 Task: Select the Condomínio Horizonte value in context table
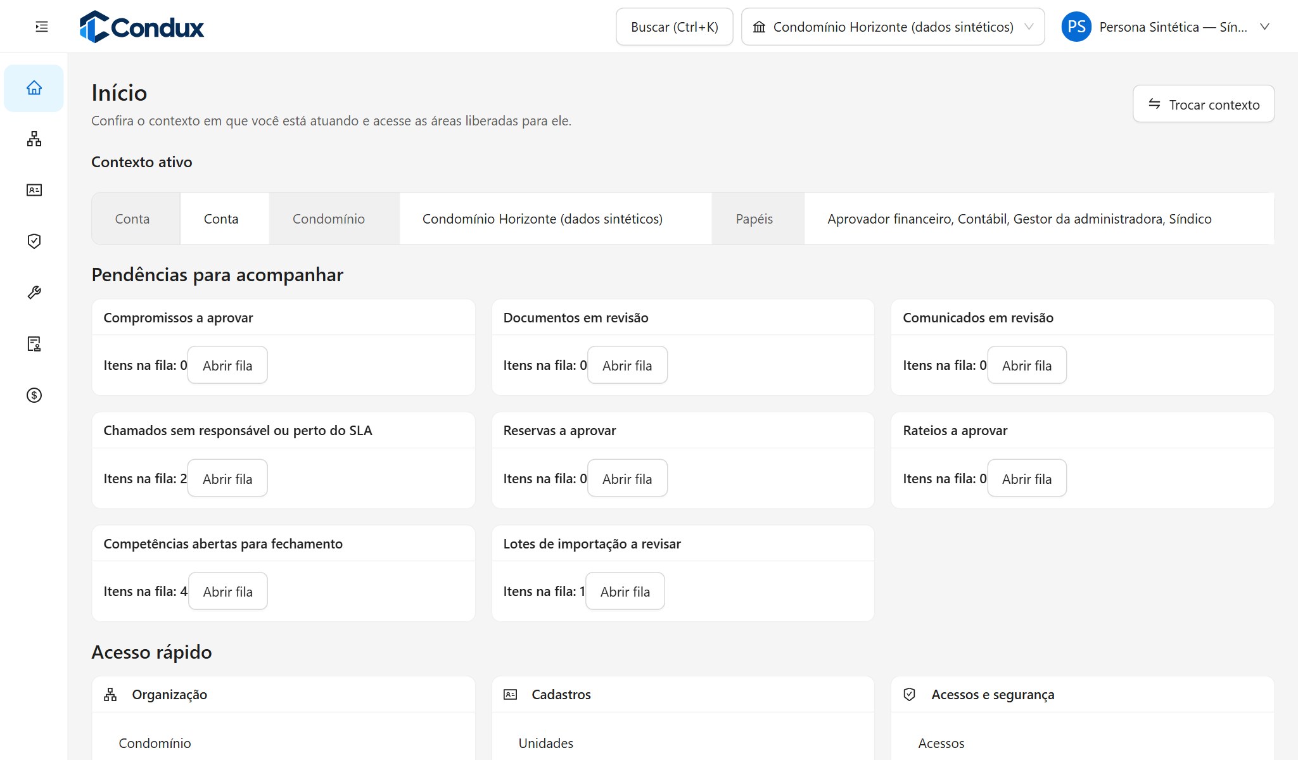[542, 219]
